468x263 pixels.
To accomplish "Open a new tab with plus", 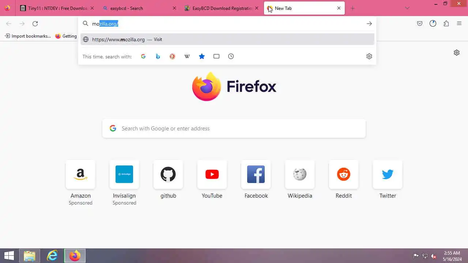I will 353,8.
